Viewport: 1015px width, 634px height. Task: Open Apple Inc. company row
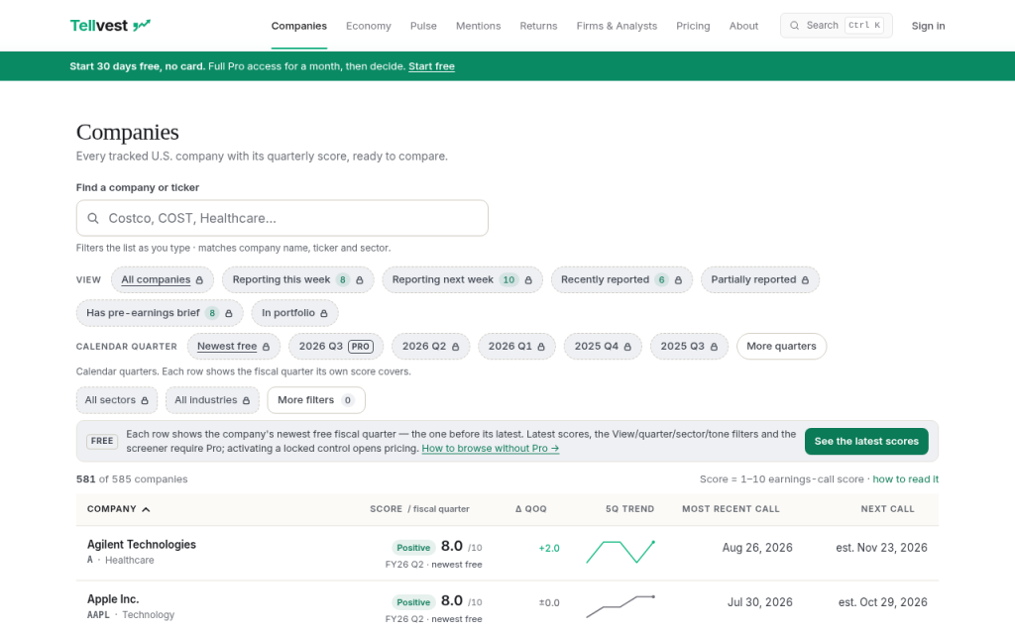[507, 607]
